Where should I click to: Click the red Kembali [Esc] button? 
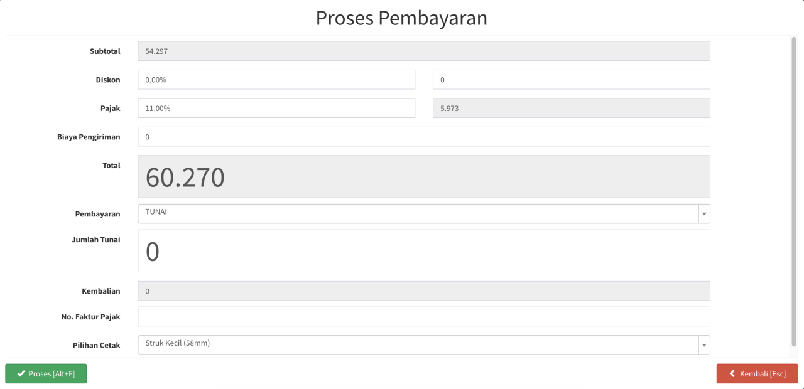click(757, 373)
